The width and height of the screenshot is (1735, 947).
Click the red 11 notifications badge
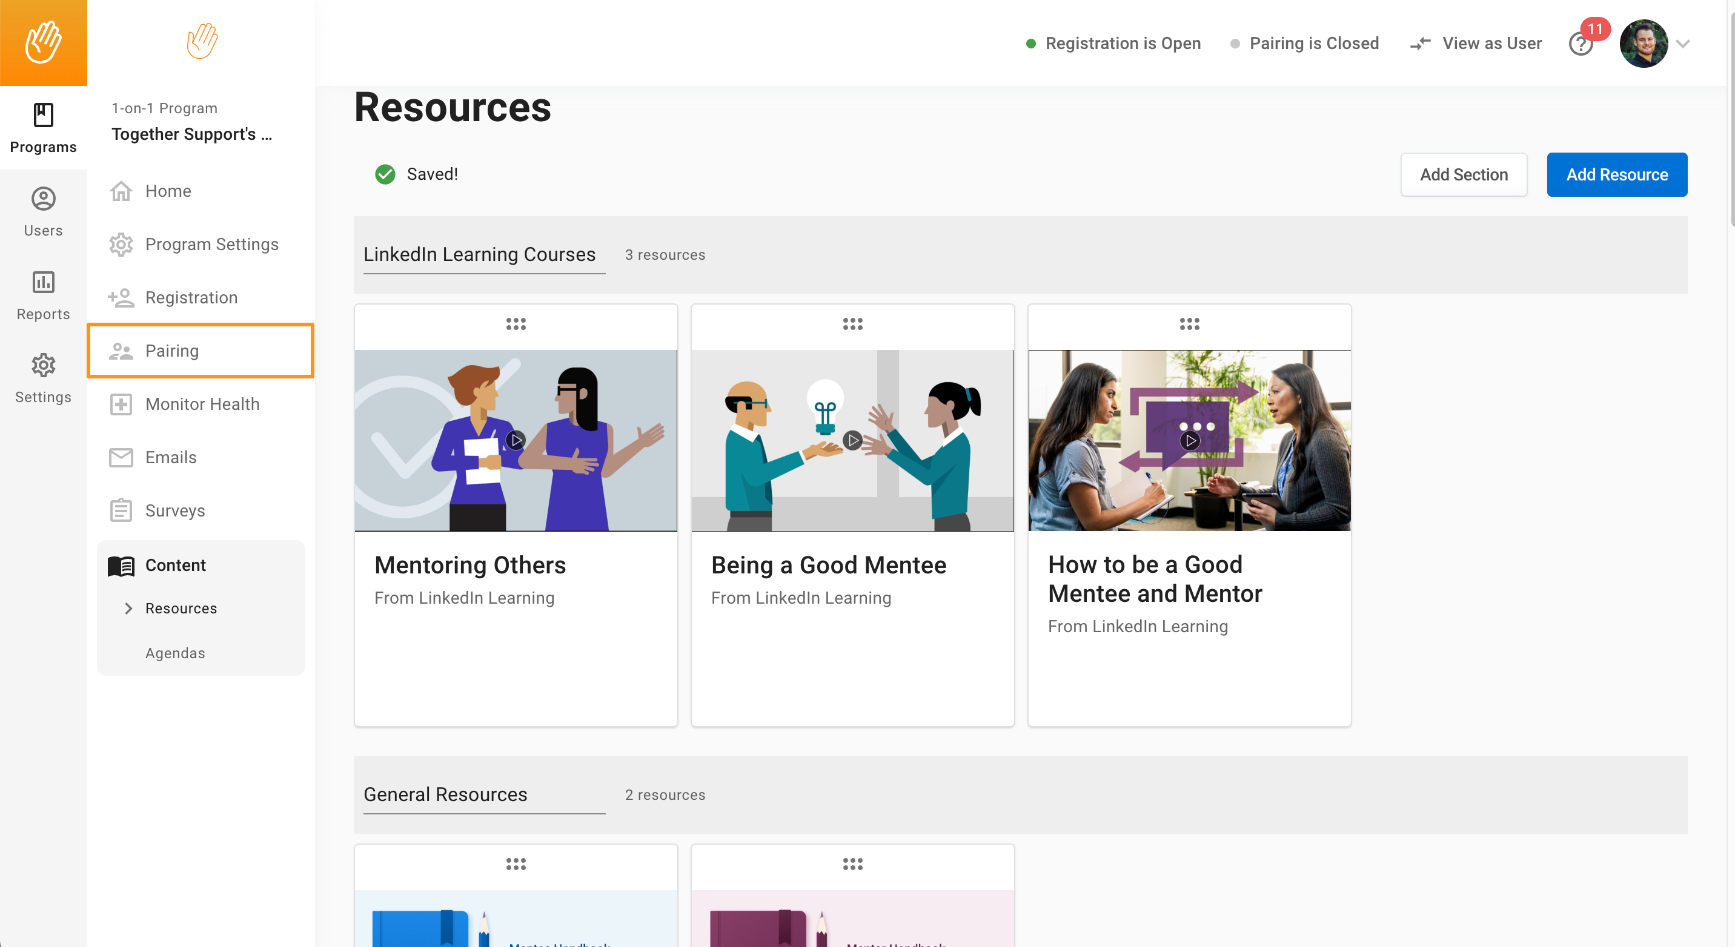tap(1594, 29)
